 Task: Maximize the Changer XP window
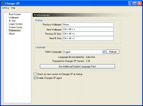click(135, 4)
